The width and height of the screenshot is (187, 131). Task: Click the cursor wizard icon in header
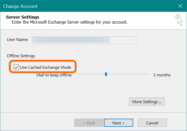[x=179, y=20]
